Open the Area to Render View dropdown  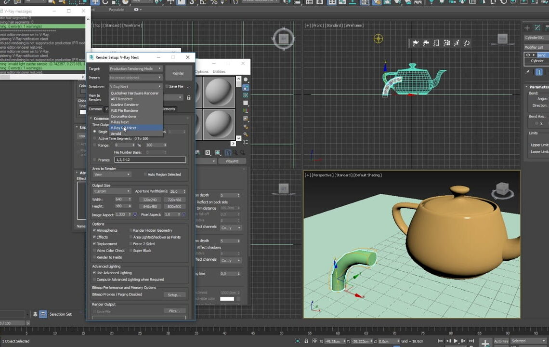point(111,174)
